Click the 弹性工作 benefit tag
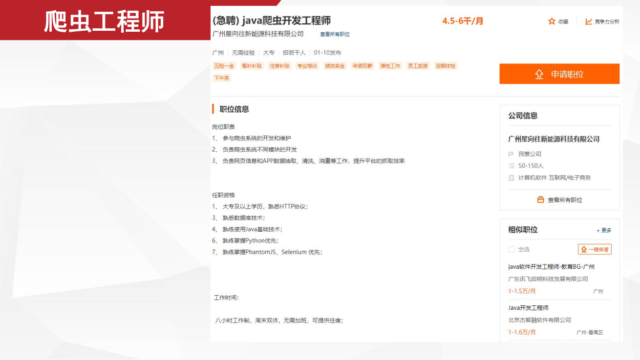640x360 pixels. coord(390,66)
